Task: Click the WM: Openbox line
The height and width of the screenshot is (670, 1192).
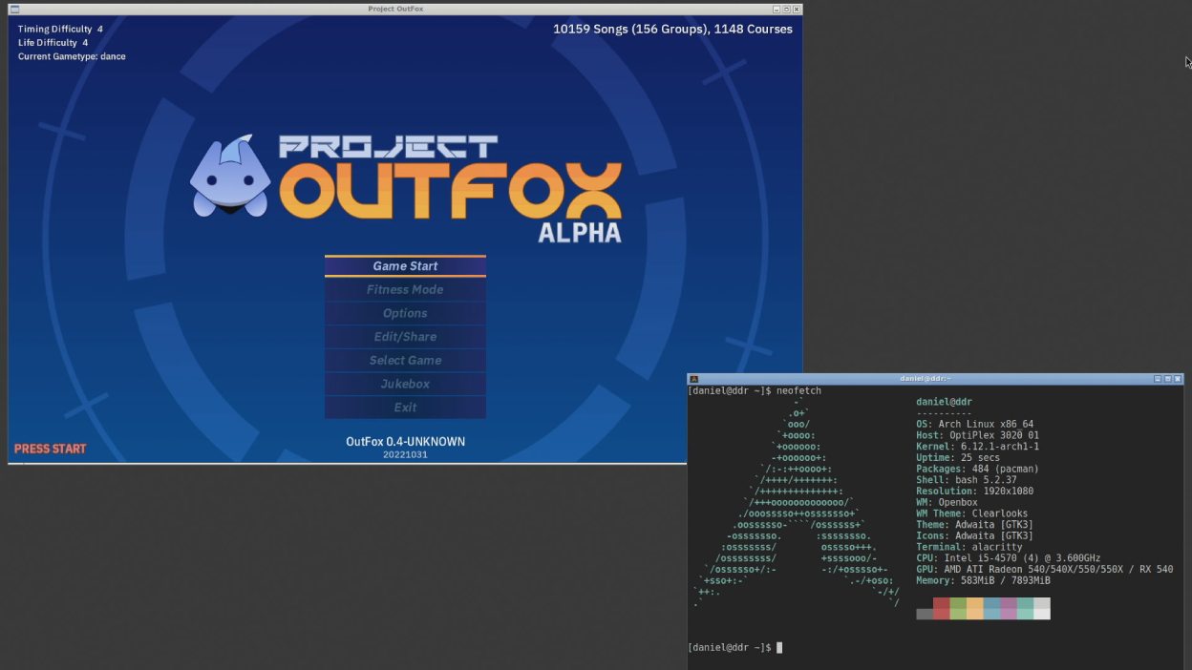Action: tap(947, 503)
